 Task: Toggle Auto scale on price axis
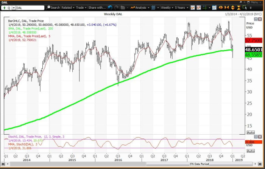[250, 133]
